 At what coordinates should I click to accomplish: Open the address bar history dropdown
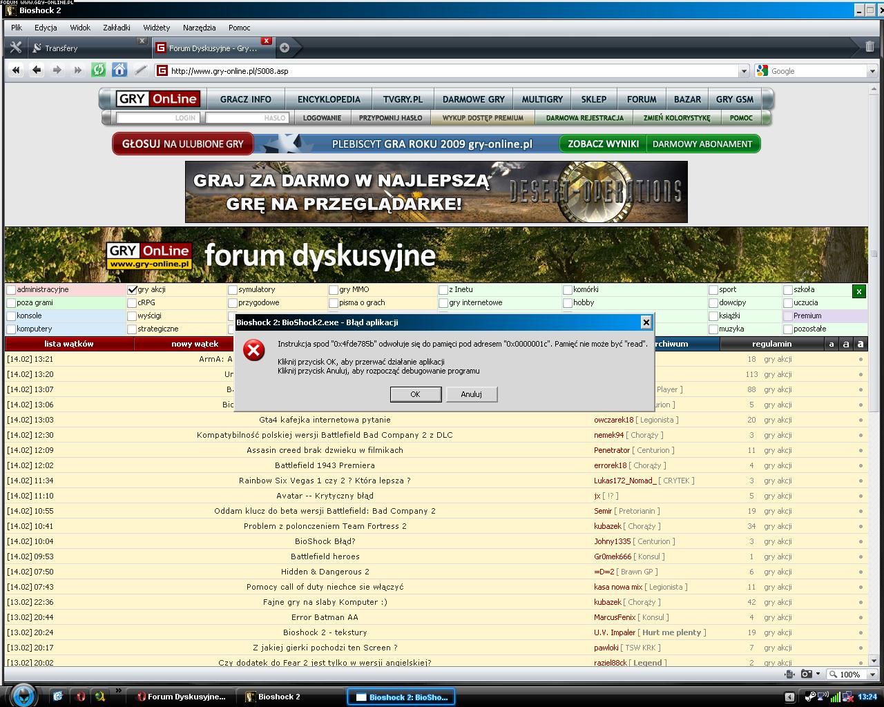click(744, 71)
